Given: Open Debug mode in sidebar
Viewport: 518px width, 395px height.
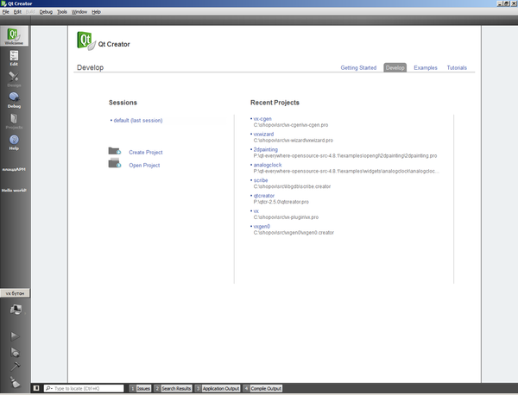Looking at the screenshot, I should [14, 100].
